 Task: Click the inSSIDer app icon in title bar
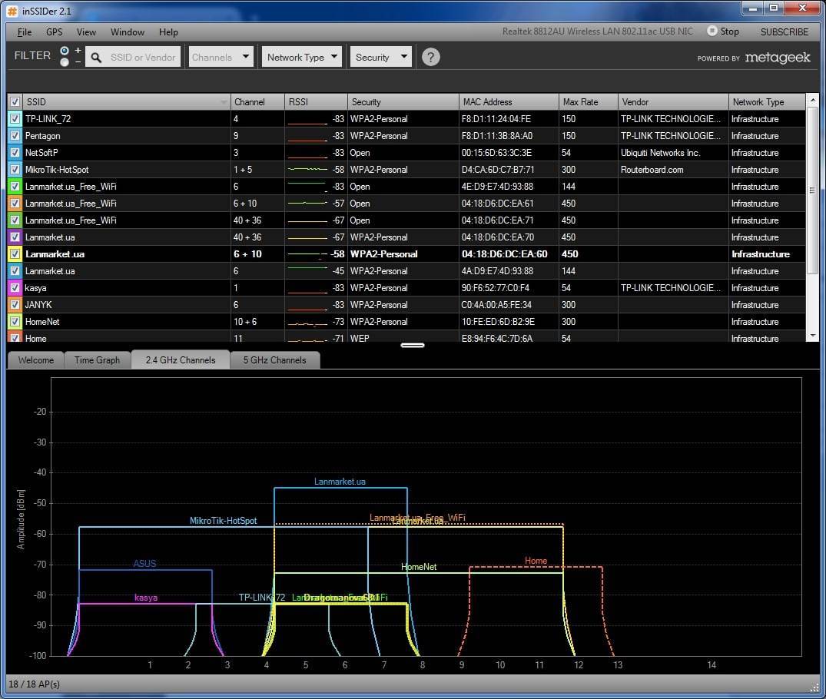coord(12,10)
